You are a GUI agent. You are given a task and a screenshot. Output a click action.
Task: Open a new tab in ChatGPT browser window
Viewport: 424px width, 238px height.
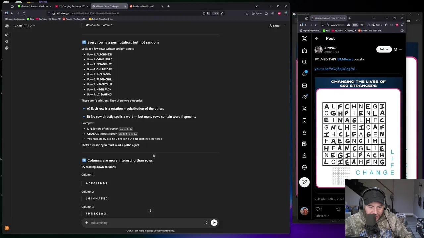click(168, 6)
